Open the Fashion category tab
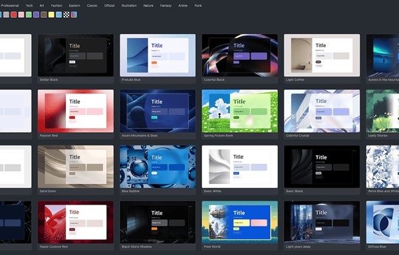 pos(57,5)
